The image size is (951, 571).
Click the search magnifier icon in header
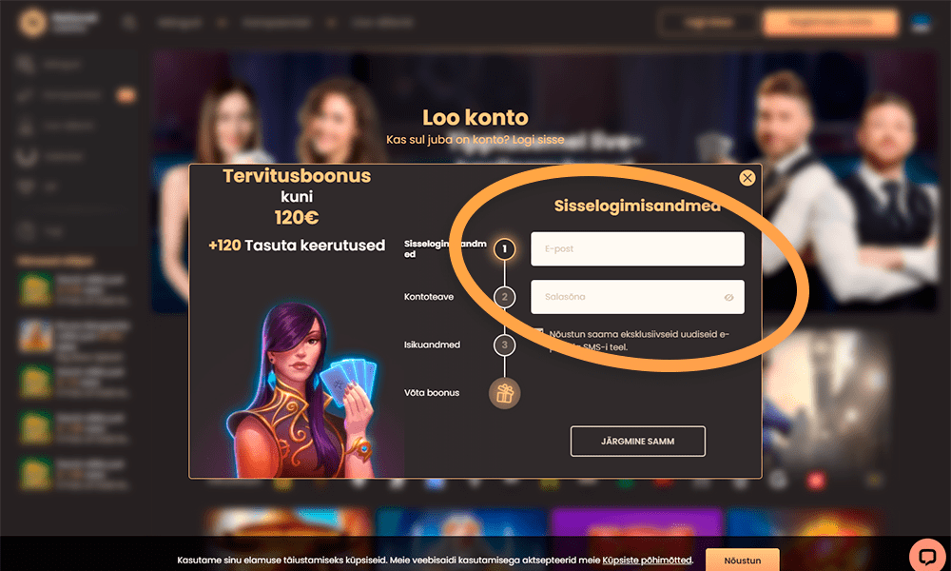(x=128, y=23)
